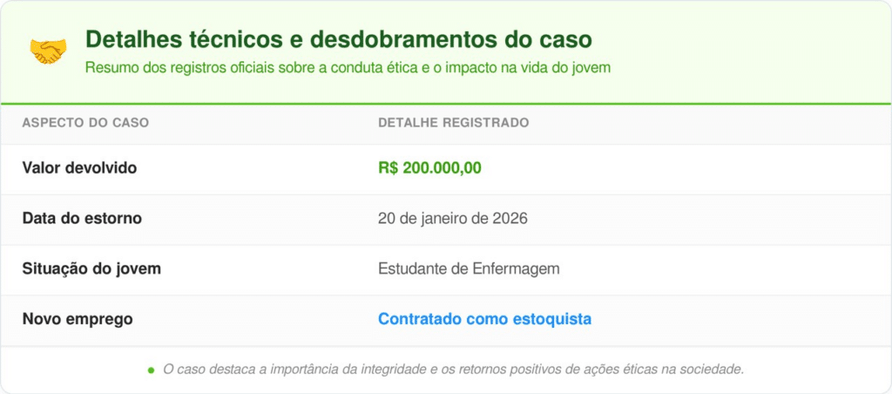Click the "ASPECTO DO CASO" column header

point(85,123)
